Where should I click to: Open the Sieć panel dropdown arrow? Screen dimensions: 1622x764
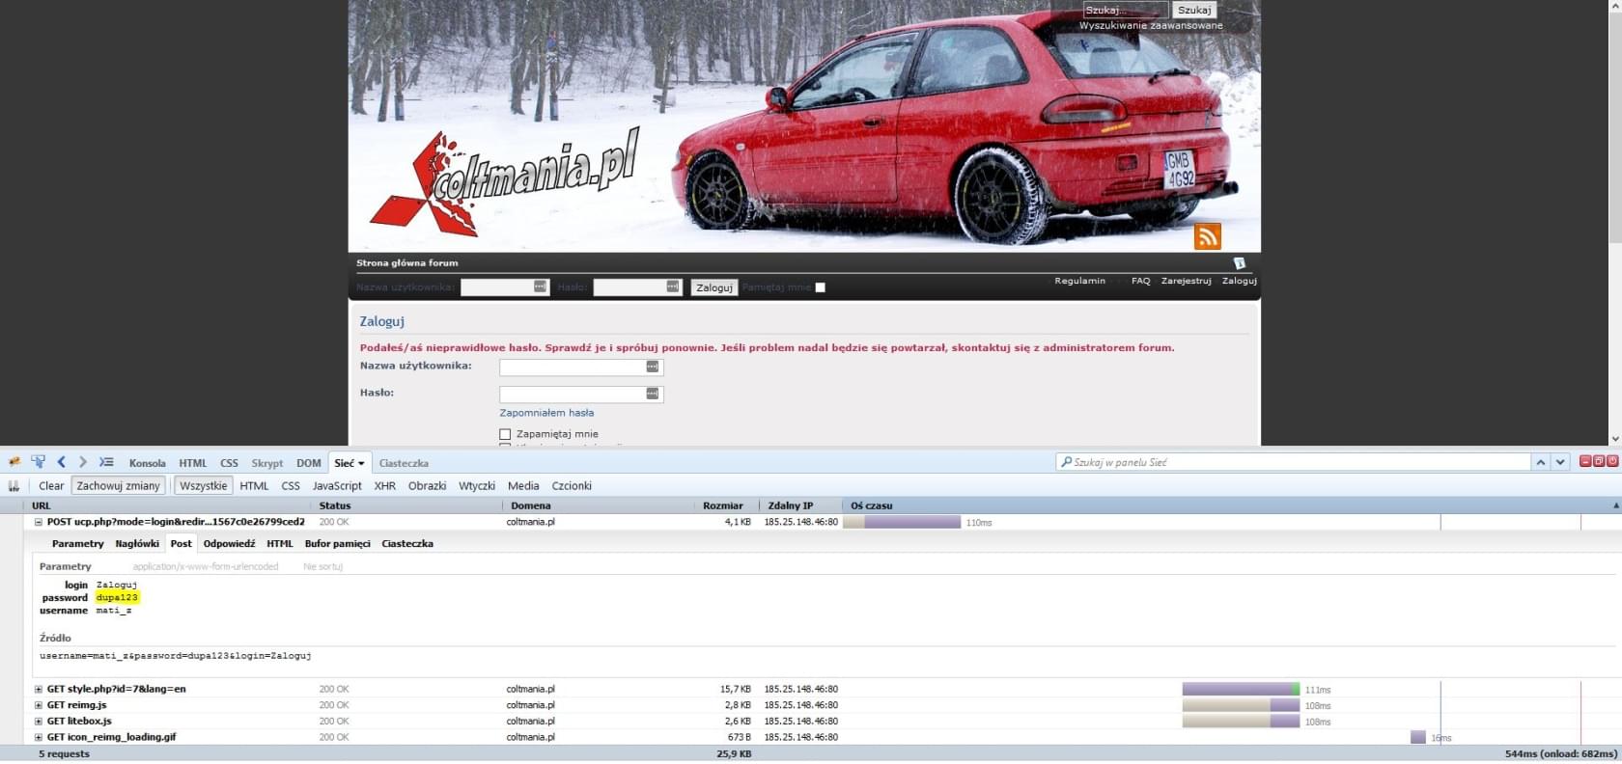[x=361, y=463]
